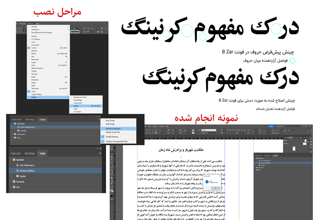Expand the Samples folder in the Scripts panel
This screenshot has height=220, width=330.
pos(11,176)
